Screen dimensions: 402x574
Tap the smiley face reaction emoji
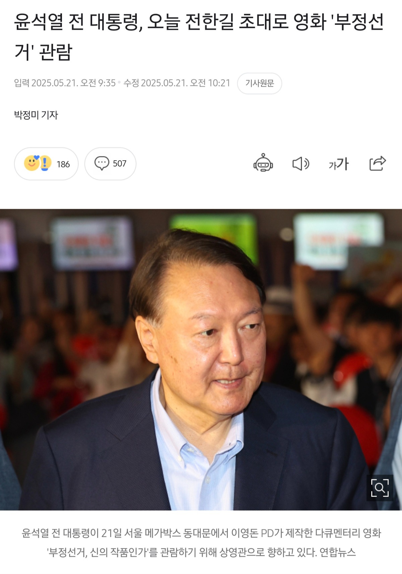pyautogui.click(x=31, y=163)
